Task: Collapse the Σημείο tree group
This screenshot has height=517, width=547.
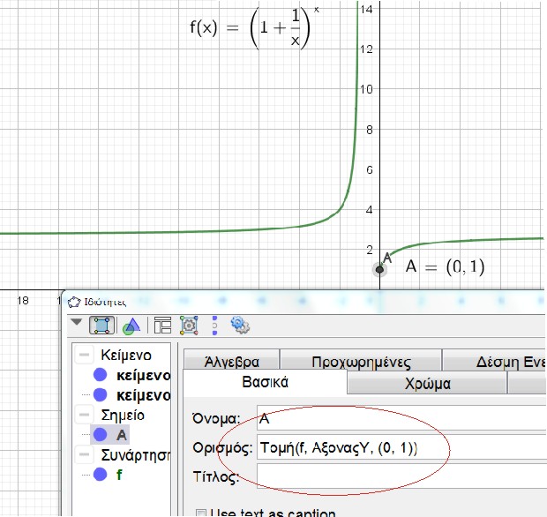Action: click(84, 415)
